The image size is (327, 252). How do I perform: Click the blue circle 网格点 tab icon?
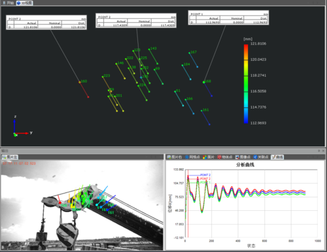[x=187, y=157]
